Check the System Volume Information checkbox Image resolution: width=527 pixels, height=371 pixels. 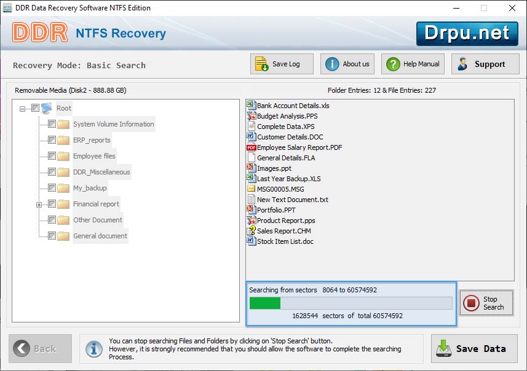click(x=52, y=124)
